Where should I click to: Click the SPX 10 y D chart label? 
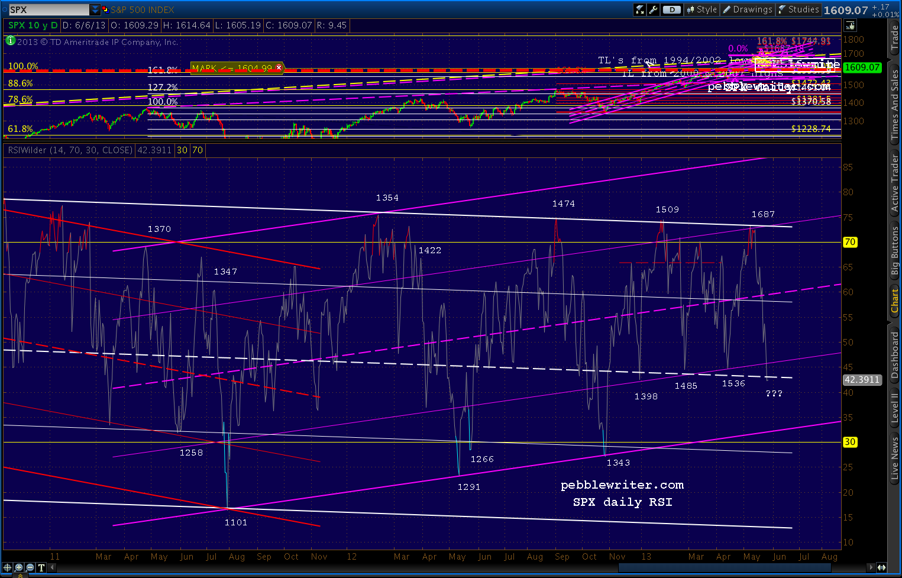pos(33,25)
